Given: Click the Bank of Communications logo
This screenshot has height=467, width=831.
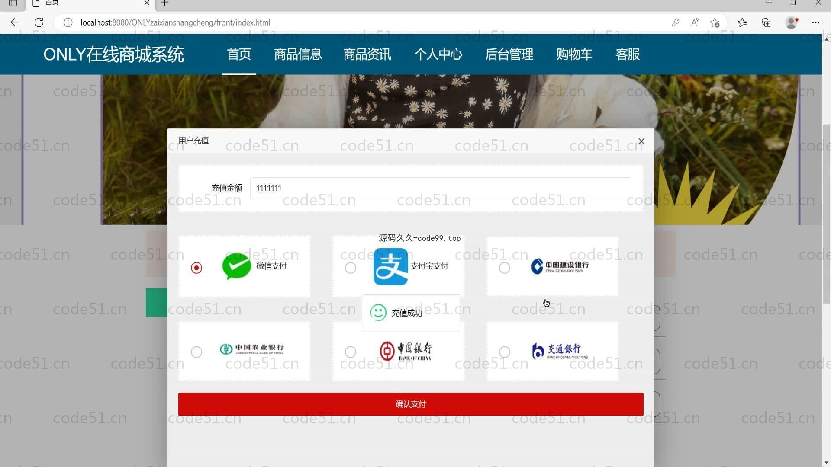Looking at the screenshot, I should [x=560, y=351].
